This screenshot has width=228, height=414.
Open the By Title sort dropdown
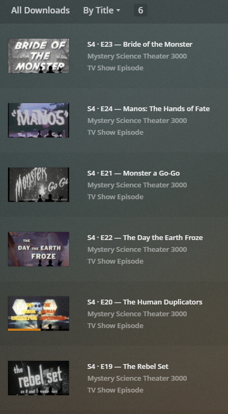[102, 11]
